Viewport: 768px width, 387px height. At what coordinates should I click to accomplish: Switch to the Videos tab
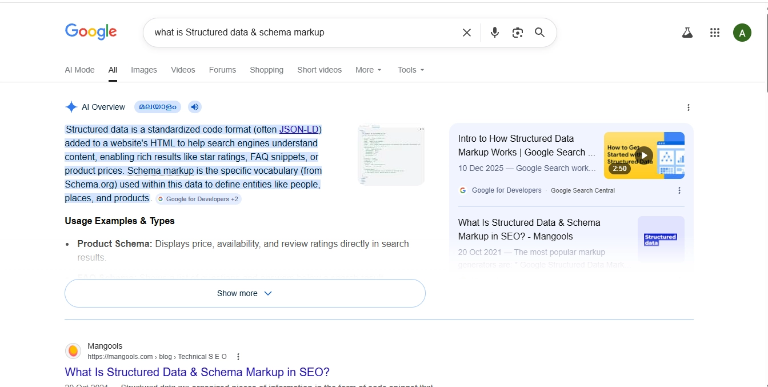[183, 70]
